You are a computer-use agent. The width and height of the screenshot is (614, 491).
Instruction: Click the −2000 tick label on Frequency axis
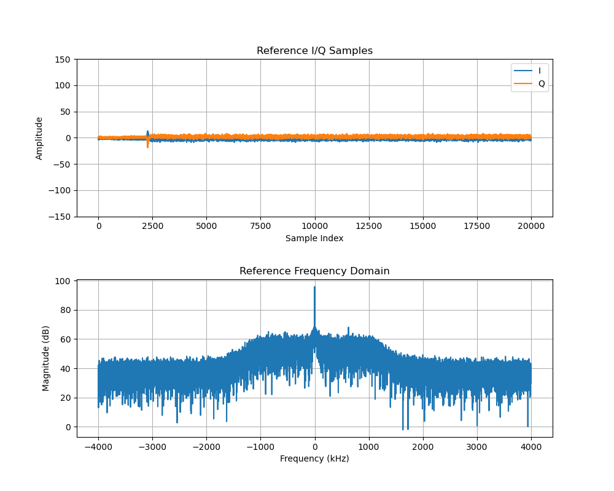pyautogui.click(x=206, y=446)
